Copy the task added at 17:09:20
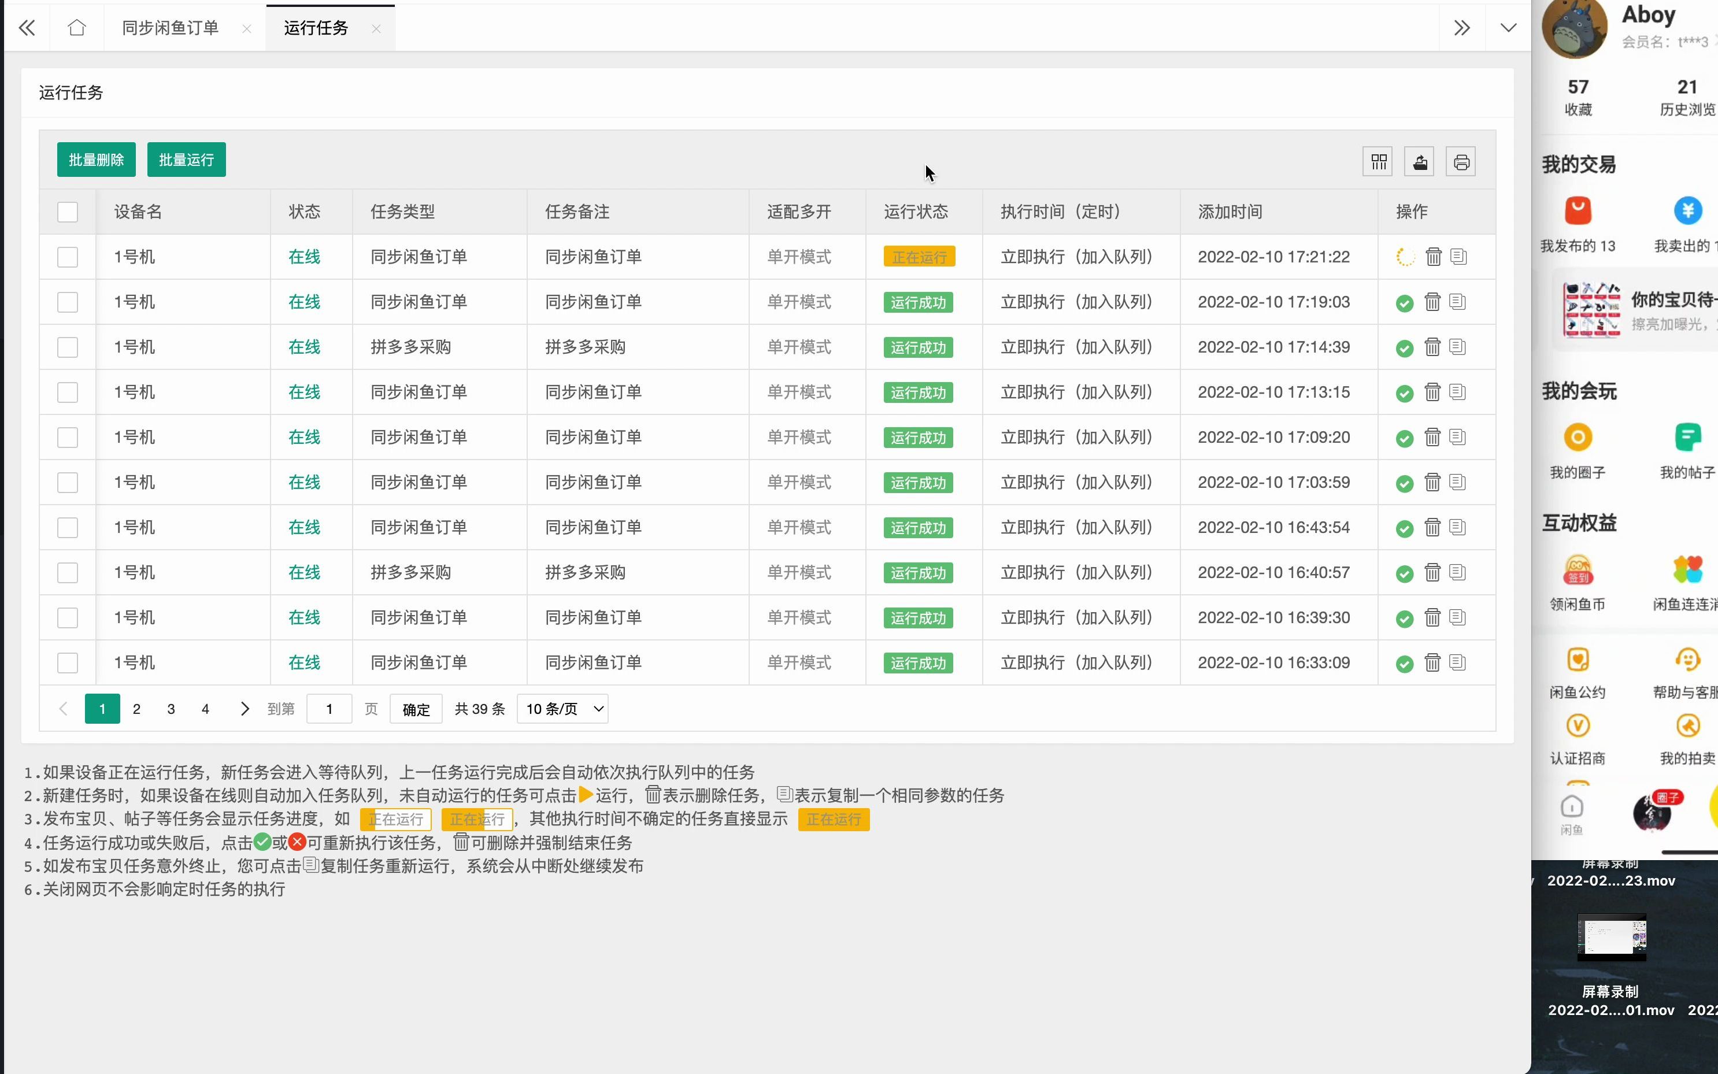 coord(1457,437)
